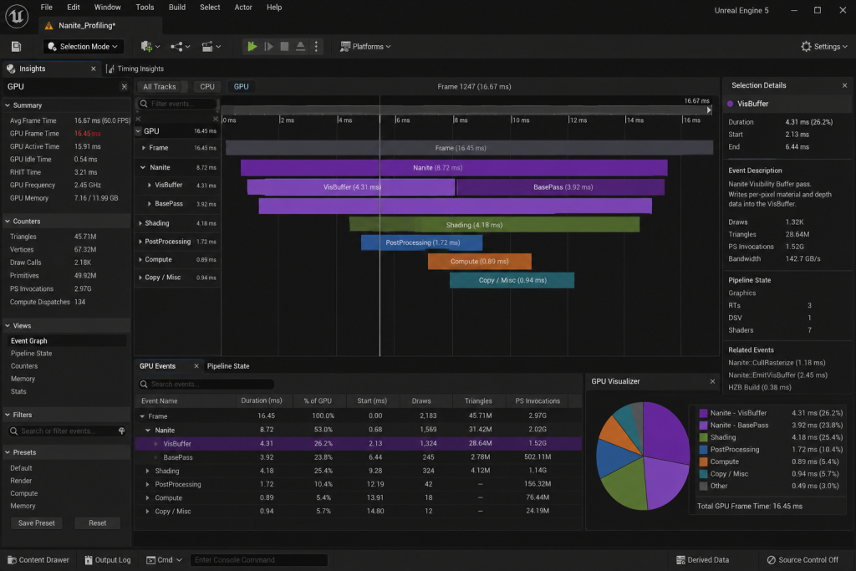Image resolution: width=856 pixels, height=571 pixels.
Task: Open the Selection Mode dropdown
Action: click(x=83, y=47)
